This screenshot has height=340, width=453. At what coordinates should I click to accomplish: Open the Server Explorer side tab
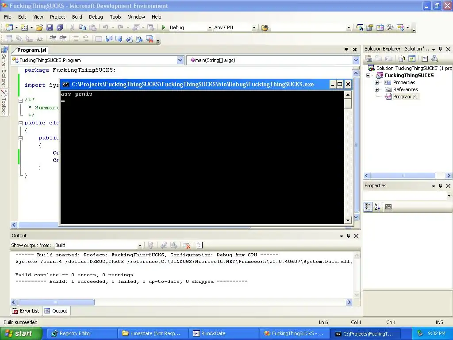click(4, 67)
